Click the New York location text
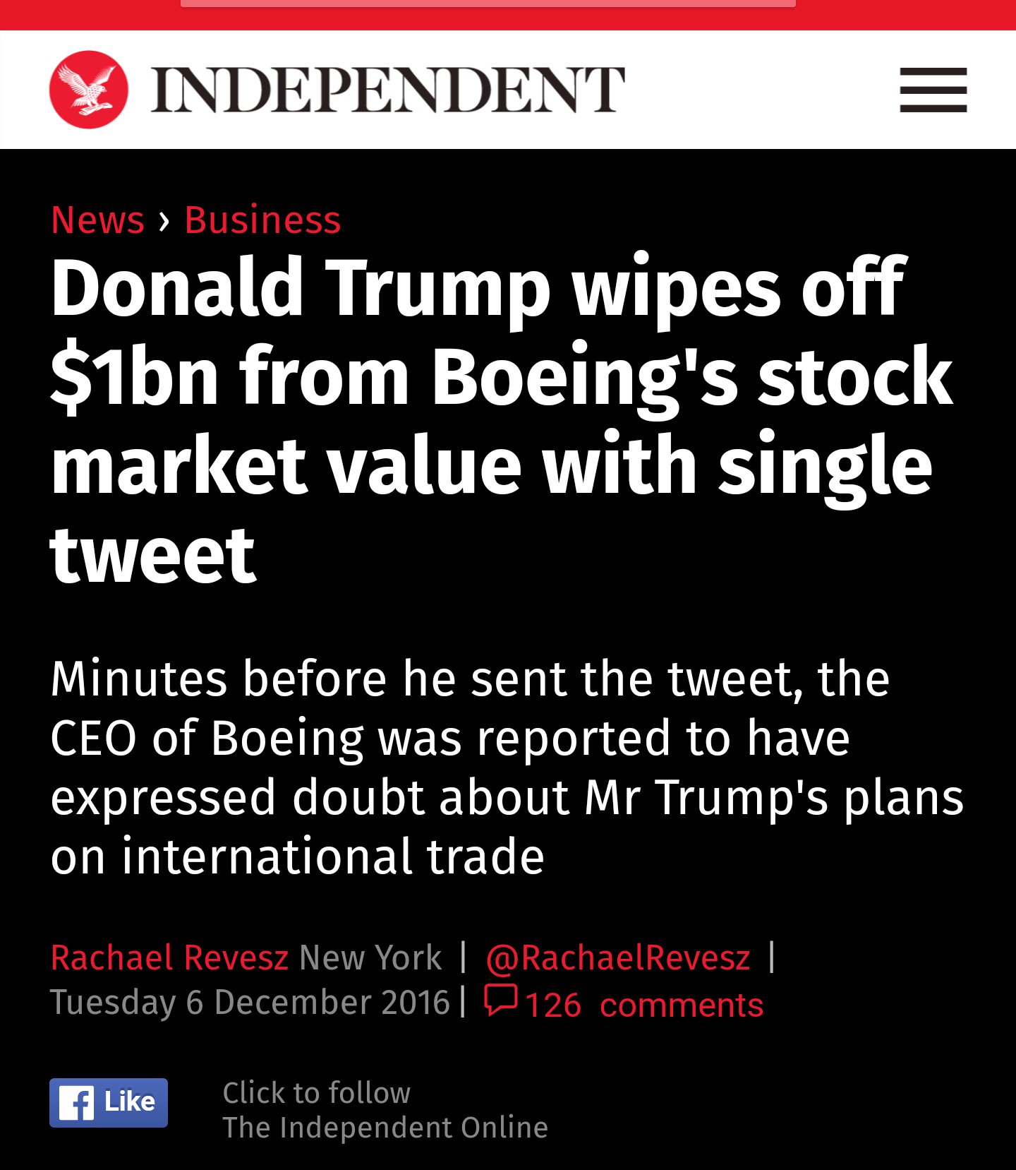The image size is (1016, 1170). pyautogui.click(x=370, y=957)
